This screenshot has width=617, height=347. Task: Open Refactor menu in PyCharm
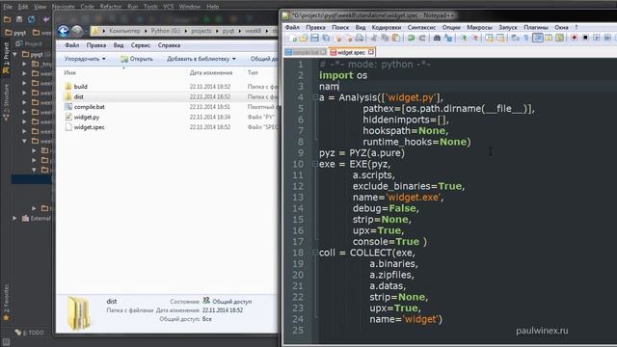point(111,7)
